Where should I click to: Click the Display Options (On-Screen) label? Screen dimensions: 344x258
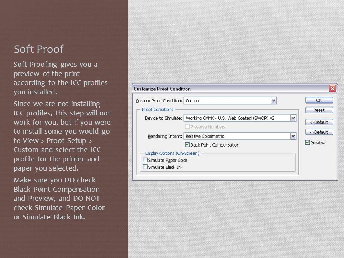[172, 153]
